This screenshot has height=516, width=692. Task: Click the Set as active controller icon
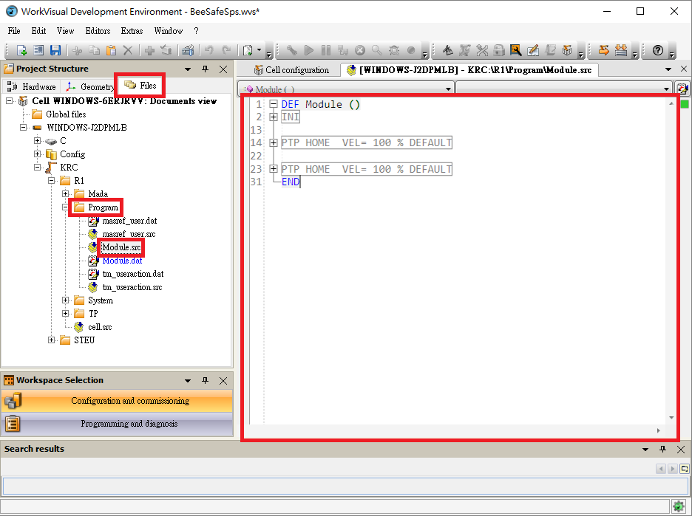point(166,50)
